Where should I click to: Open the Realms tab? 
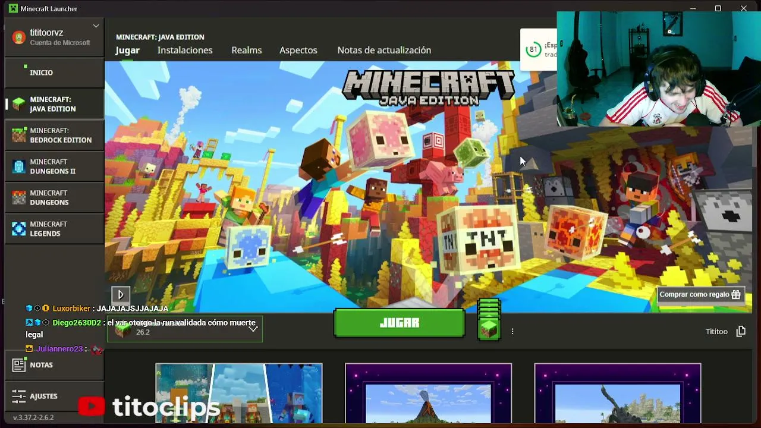(247, 51)
